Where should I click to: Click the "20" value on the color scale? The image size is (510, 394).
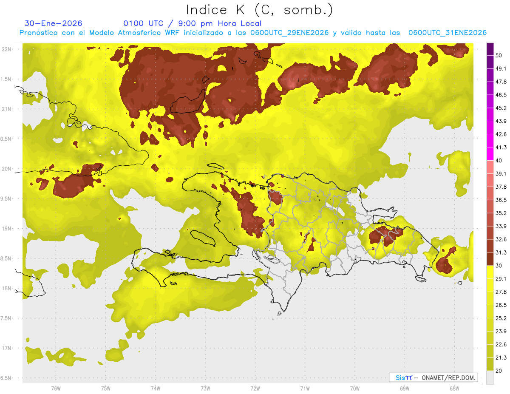pyautogui.click(x=499, y=371)
